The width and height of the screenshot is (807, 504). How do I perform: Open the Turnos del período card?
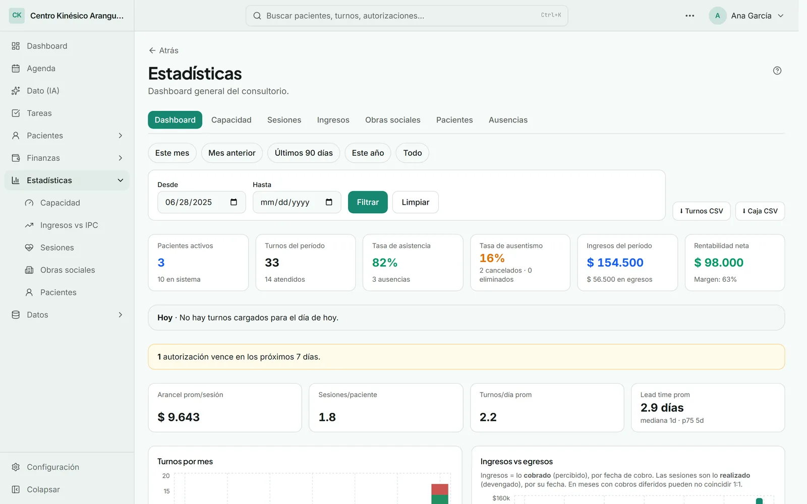(306, 263)
